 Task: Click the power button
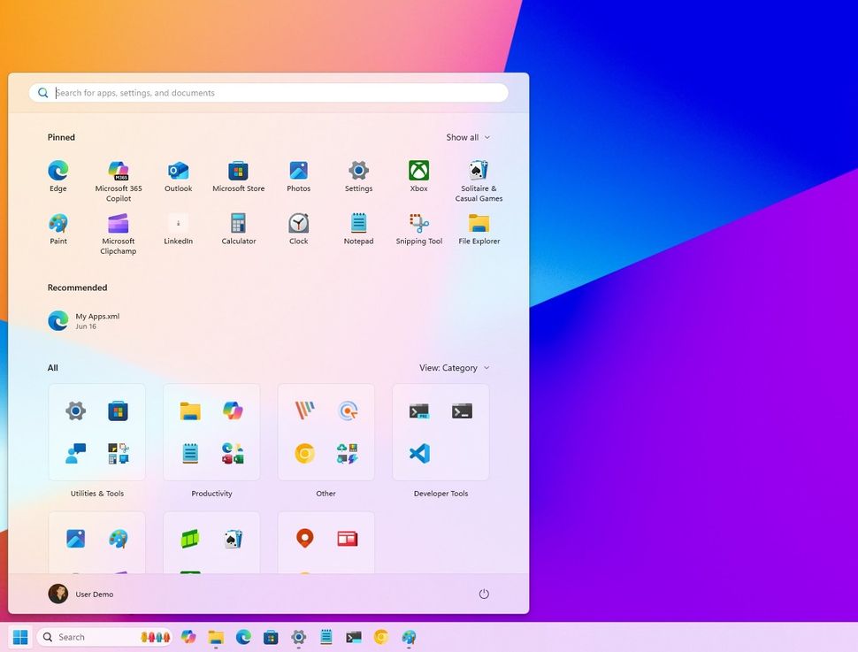click(x=484, y=594)
